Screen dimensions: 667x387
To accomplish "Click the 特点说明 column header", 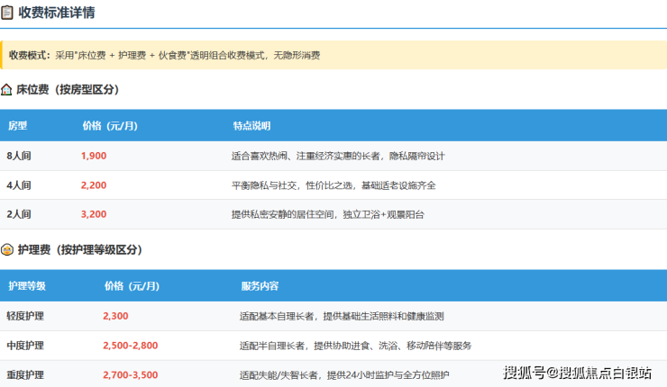I will point(251,126).
